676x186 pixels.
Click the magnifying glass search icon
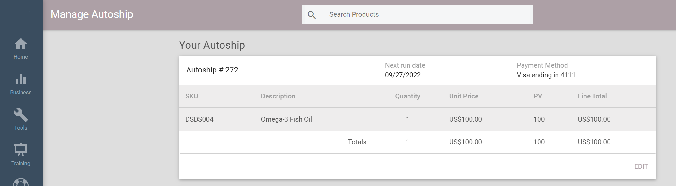(x=312, y=15)
